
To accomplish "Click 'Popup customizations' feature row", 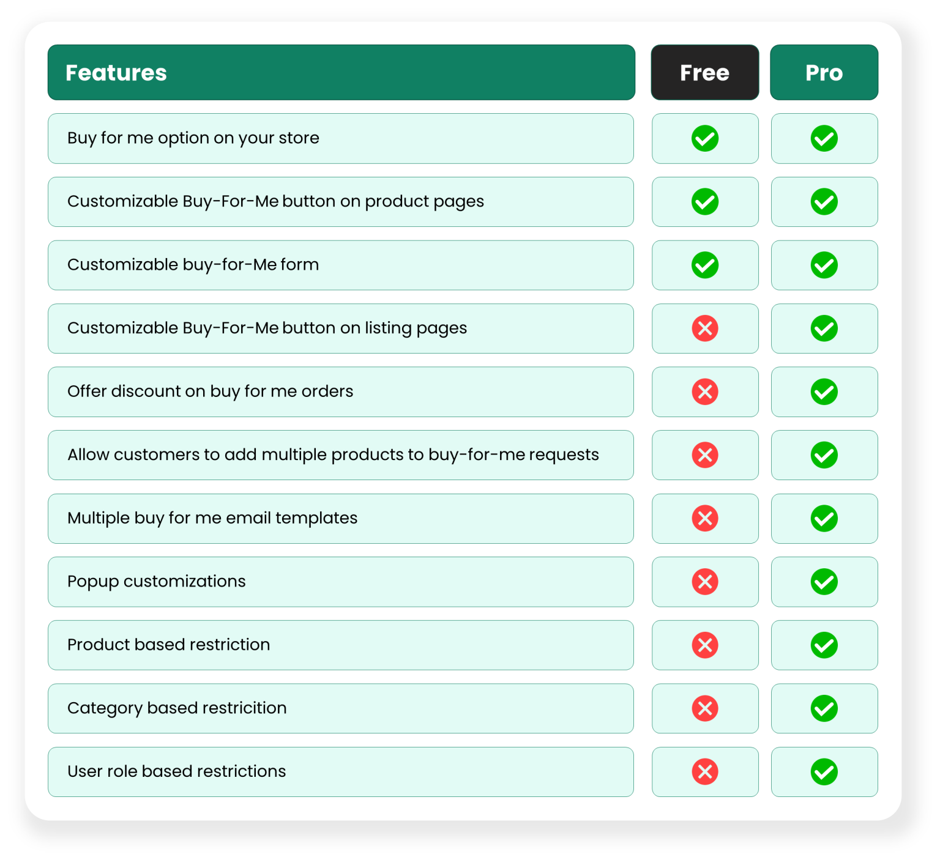I will (157, 582).
